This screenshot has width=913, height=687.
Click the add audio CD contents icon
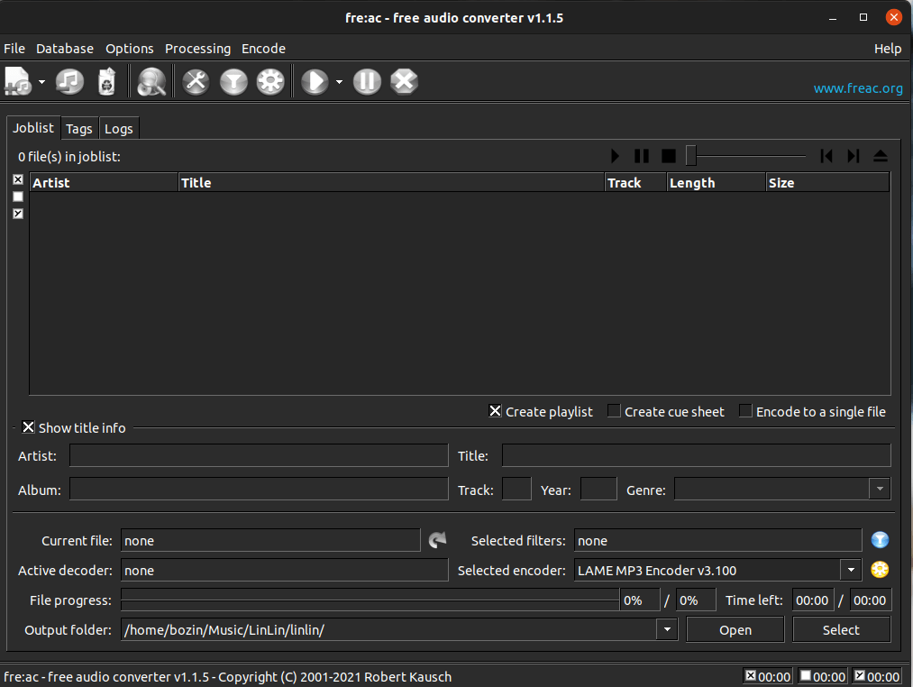point(69,82)
